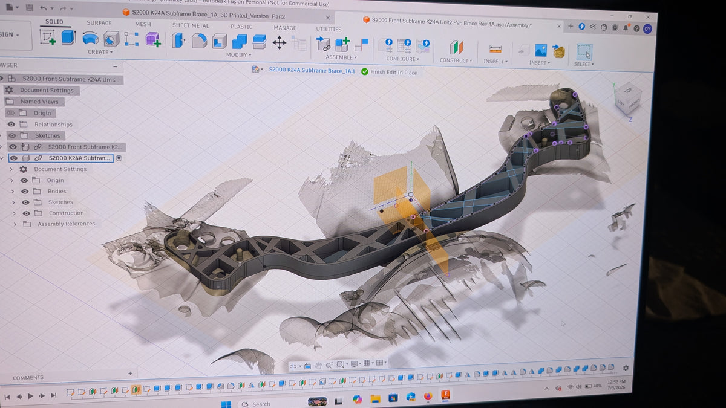Select the Rectangular Pattern tool icon
726x408 pixels.
point(131,39)
